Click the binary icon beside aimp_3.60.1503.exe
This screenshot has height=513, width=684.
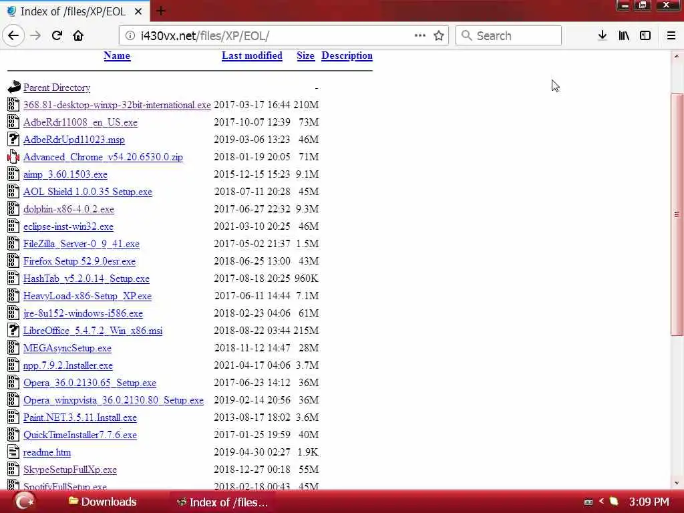[13, 174]
